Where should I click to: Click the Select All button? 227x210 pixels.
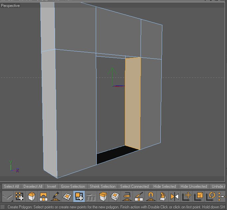pyautogui.click(x=12, y=186)
